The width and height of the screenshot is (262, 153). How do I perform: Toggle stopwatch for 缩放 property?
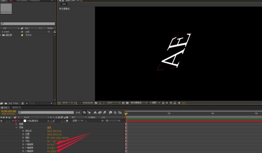[x=23, y=138]
